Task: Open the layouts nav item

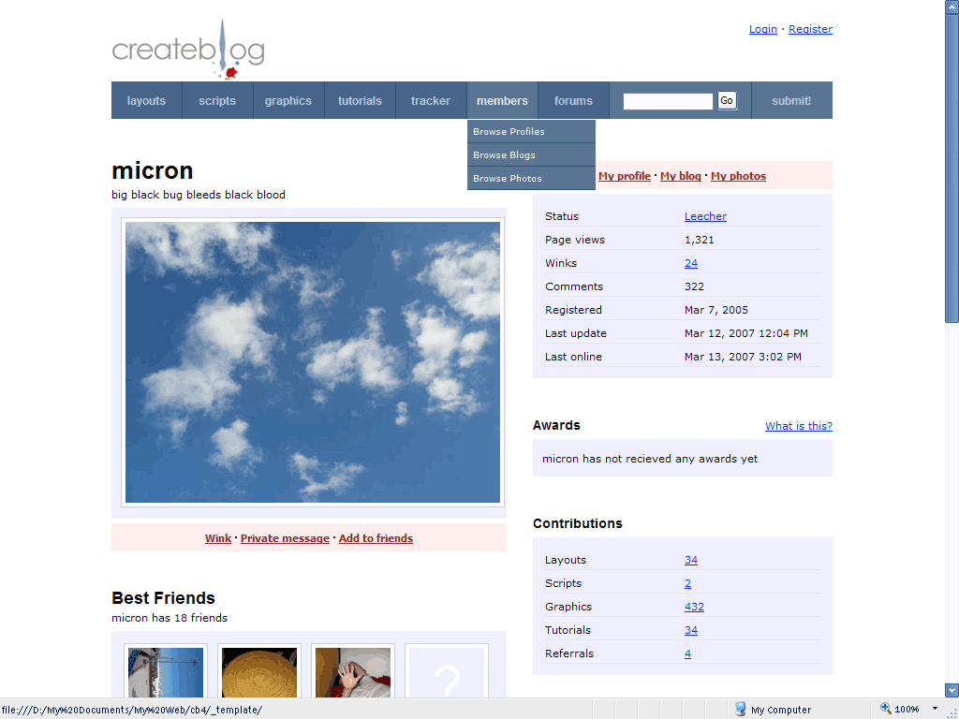Action: 146,101
